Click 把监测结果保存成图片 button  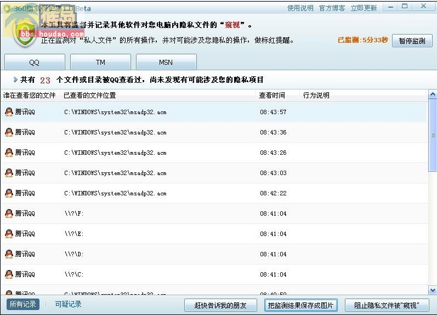point(300,305)
